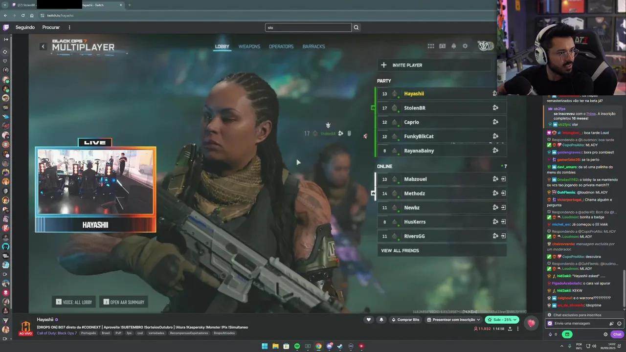The width and height of the screenshot is (626, 352).
Task: Open the chat settings gear
Action: (605, 334)
